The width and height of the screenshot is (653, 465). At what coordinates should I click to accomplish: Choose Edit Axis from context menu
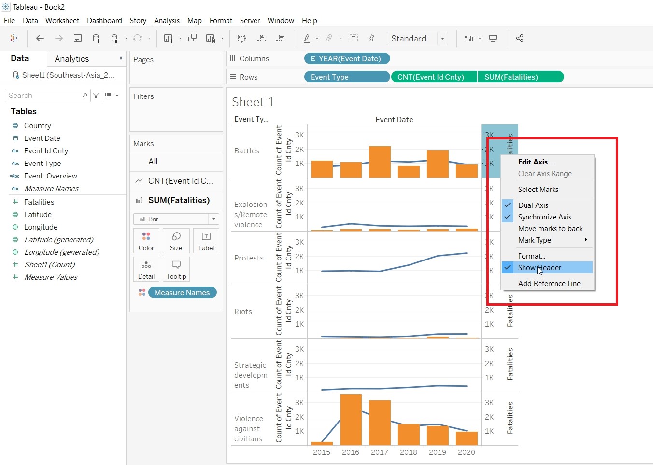(536, 162)
